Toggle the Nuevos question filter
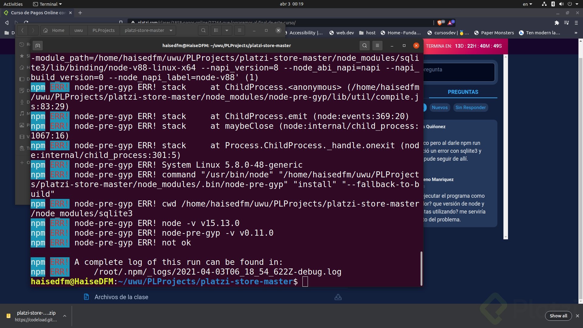 [440, 108]
